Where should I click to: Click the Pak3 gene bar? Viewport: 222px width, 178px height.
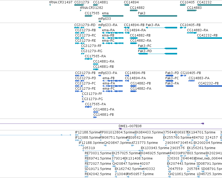(158, 16)
